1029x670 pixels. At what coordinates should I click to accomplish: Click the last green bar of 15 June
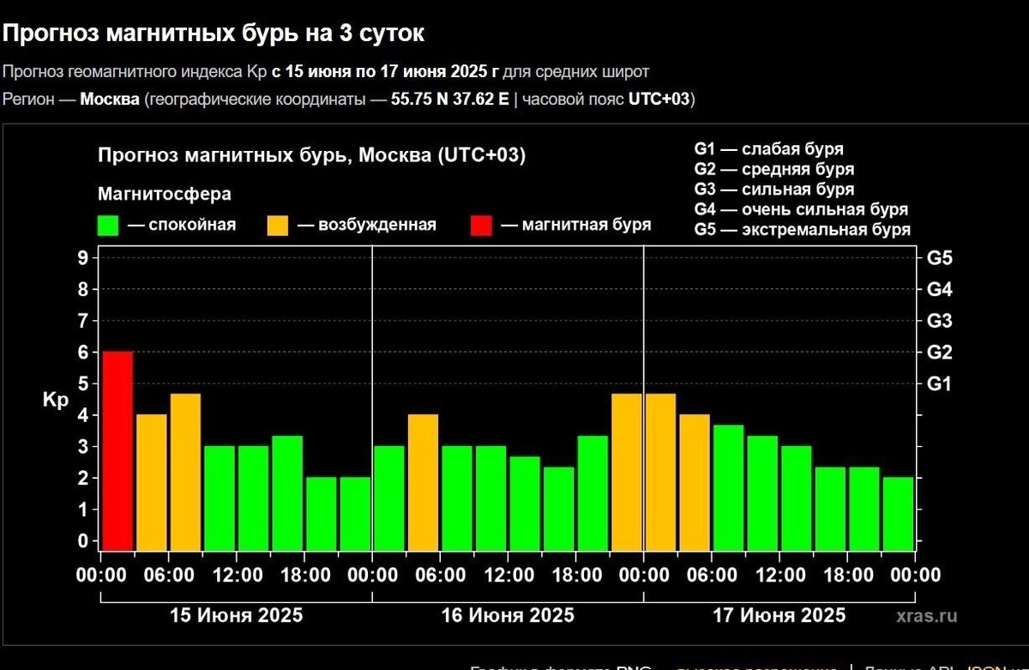[355, 514]
